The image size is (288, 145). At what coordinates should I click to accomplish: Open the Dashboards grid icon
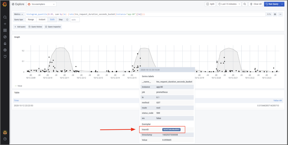[5, 30]
